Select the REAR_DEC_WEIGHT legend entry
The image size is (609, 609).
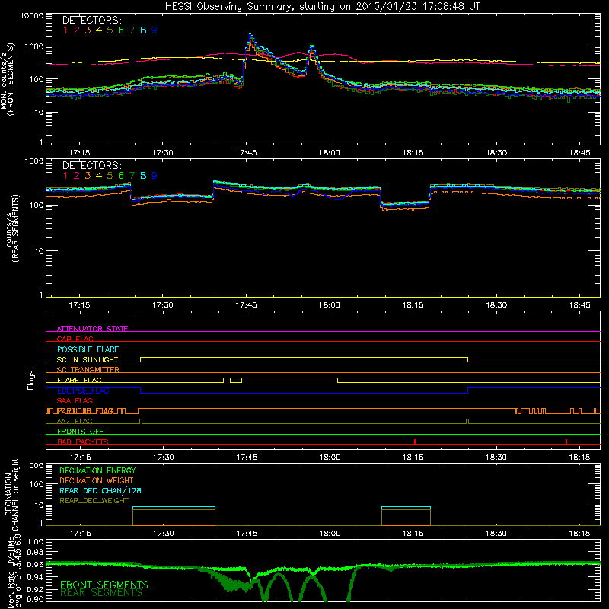pyautogui.click(x=94, y=501)
